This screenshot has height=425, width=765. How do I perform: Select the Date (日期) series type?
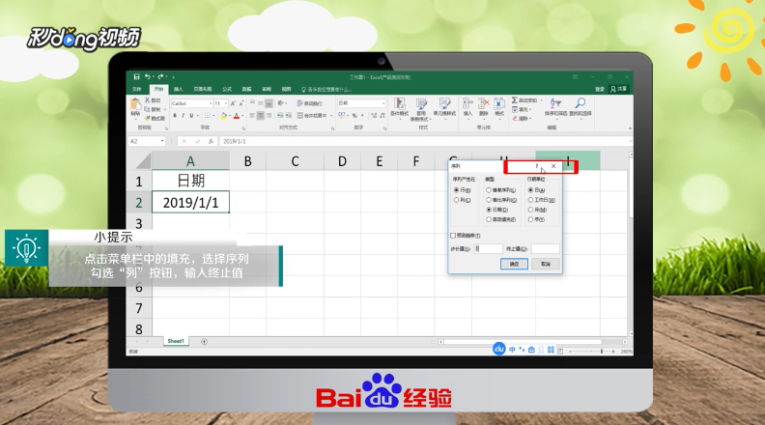click(489, 210)
